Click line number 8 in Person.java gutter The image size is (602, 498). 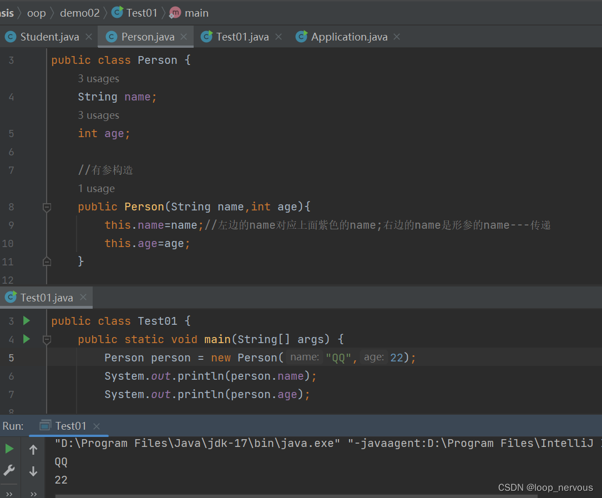click(x=11, y=207)
